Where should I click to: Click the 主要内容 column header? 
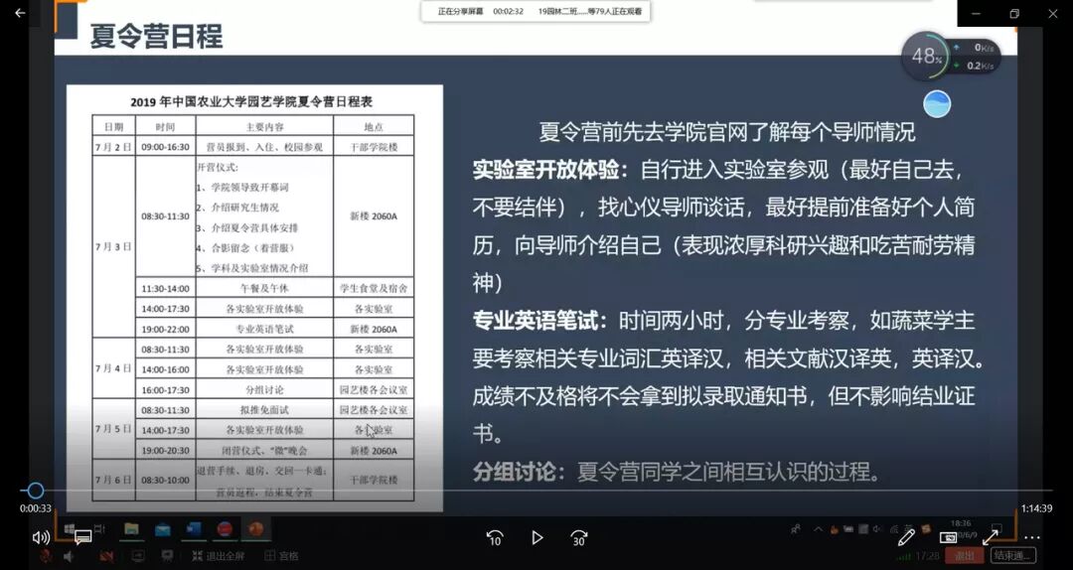(265, 126)
